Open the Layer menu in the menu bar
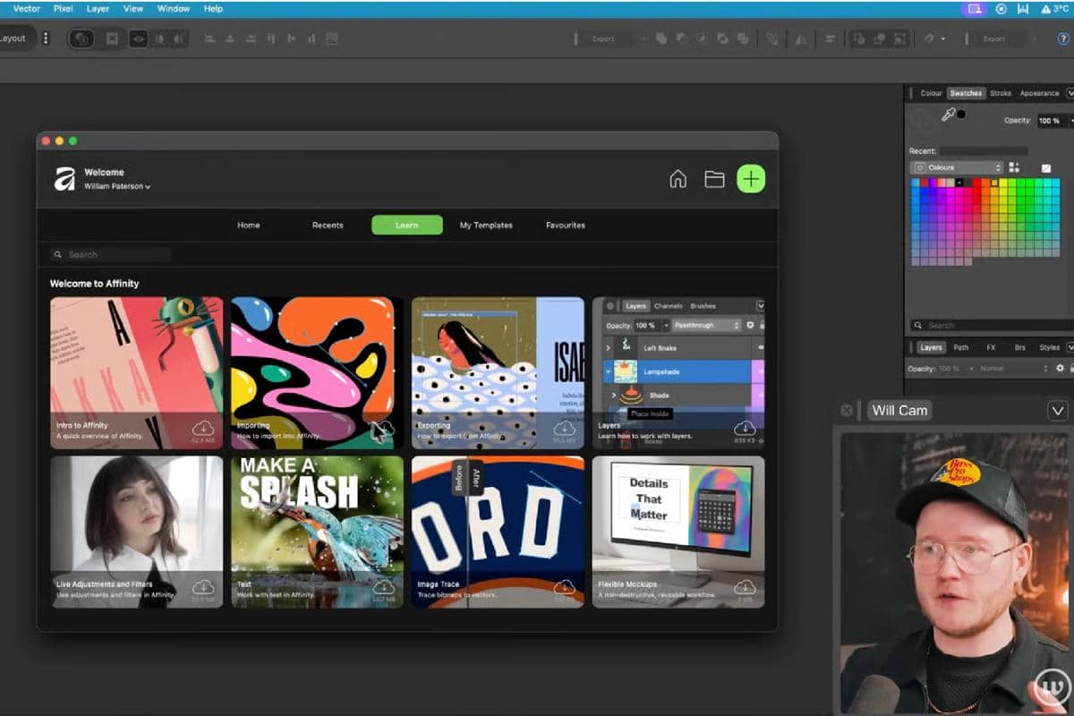The width and height of the screenshot is (1074, 716). pos(98,8)
